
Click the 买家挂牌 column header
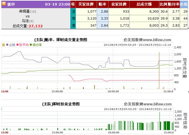pos(86,4)
